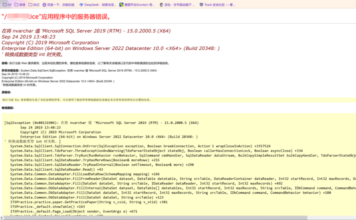Click the 'ITSPractice._default.Page_Load' stack line
This screenshot has width=356, height=220.
[74, 211]
